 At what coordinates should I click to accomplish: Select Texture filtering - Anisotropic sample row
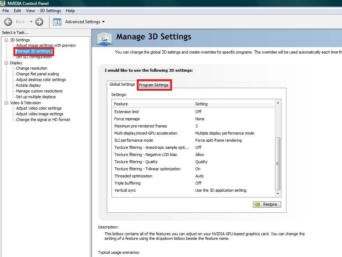(x=193, y=147)
